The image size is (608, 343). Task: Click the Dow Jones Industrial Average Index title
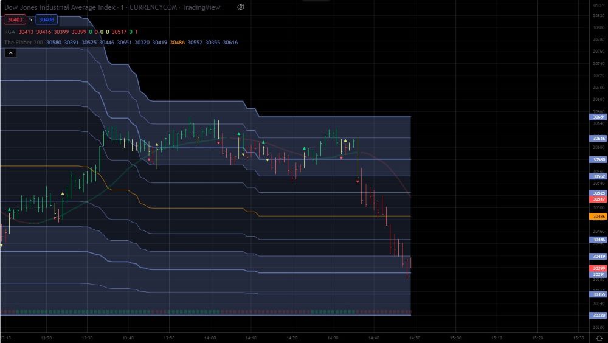coord(60,7)
